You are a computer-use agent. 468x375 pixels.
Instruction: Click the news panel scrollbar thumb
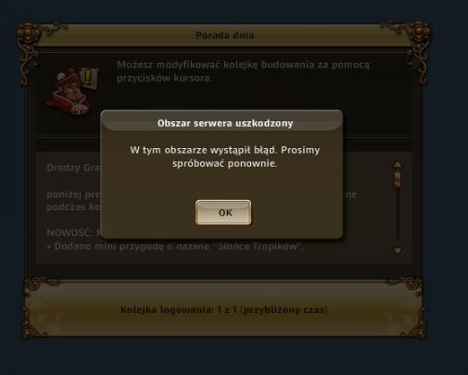click(x=398, y=180)
